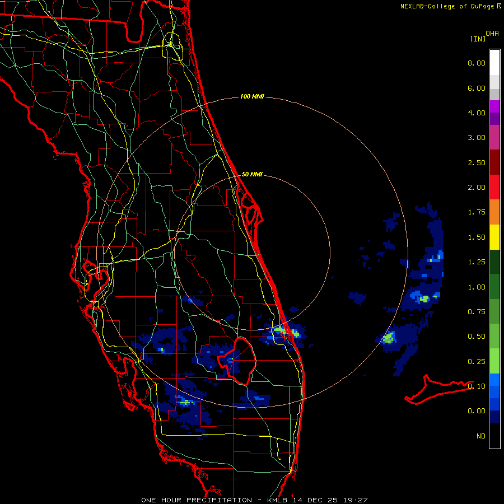Click the ND legend label
Viewport: 504px width, 504px height.
481,436
